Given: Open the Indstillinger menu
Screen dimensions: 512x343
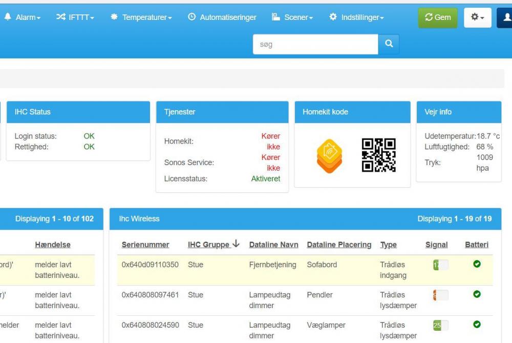Looking at the screenshot, I should (x=356, y=17).
